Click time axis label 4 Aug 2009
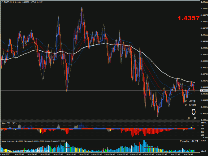 click(5, 154)
